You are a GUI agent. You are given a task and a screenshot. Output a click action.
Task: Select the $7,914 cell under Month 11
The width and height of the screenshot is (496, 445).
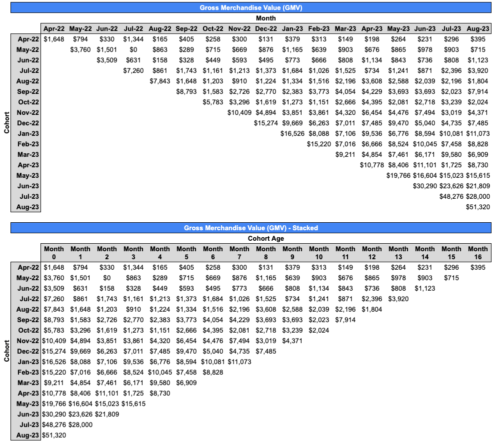(345, 320)
